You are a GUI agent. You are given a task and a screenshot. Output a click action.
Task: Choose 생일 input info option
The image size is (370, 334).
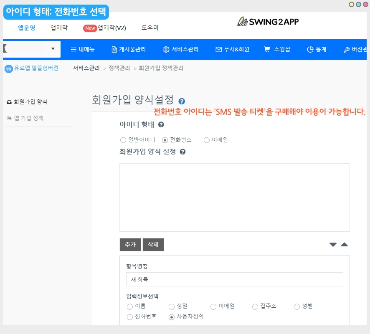coord(172,306)
